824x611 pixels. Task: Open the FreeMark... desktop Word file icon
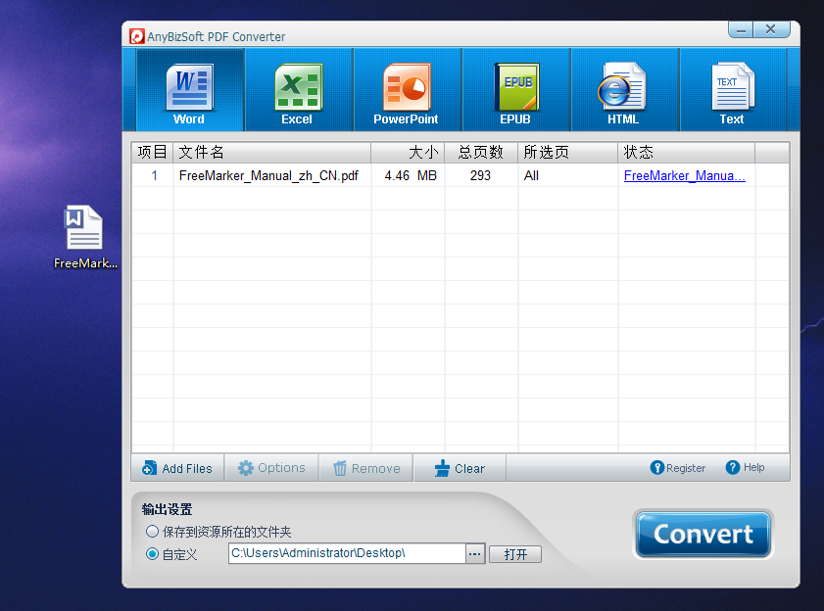click(x=84, y=237)
